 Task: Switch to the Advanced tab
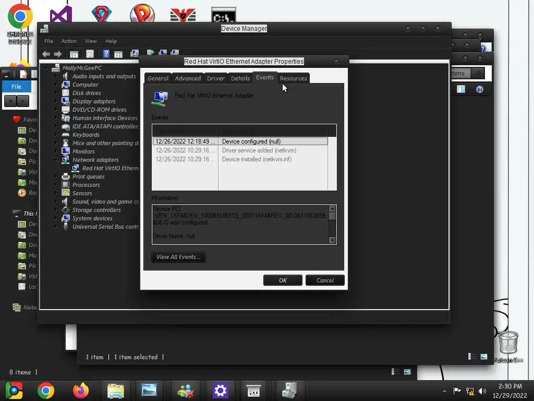(x=188, y=78)
